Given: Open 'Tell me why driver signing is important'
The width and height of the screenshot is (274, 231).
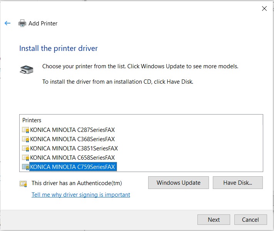Looking at the screenshot, I should 81,195.
